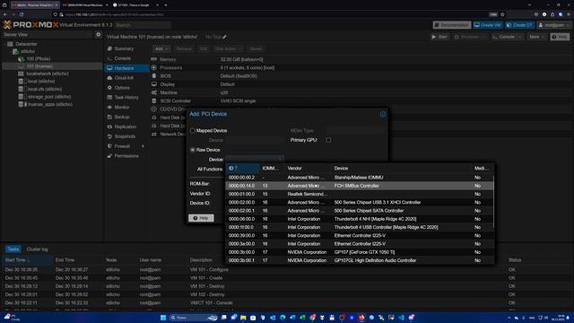Switch to the Cluster log tab
The width and height of the screenshot is (574, 323).
(37, 249)
